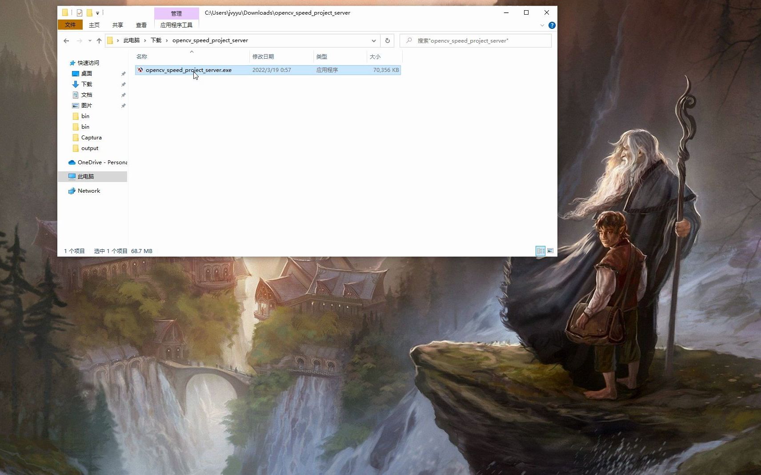Click the blue desktop icon beside 桌面
The image size is (761, 475).
(76, 74)
